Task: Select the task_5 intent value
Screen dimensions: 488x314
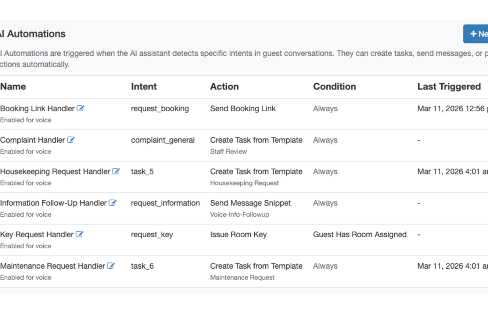Action: 142,172
